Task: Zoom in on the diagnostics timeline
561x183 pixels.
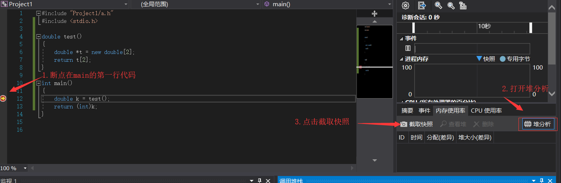Action: [439, 5]
